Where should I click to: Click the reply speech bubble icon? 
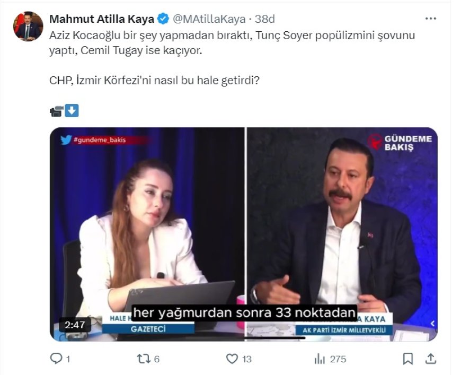(x=56, y=359)
